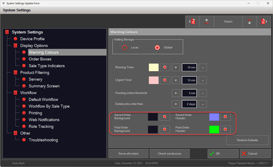Screen dimensions: 273x167
Task: Open Order Boxes settings
Action: (x=40, y=59)
